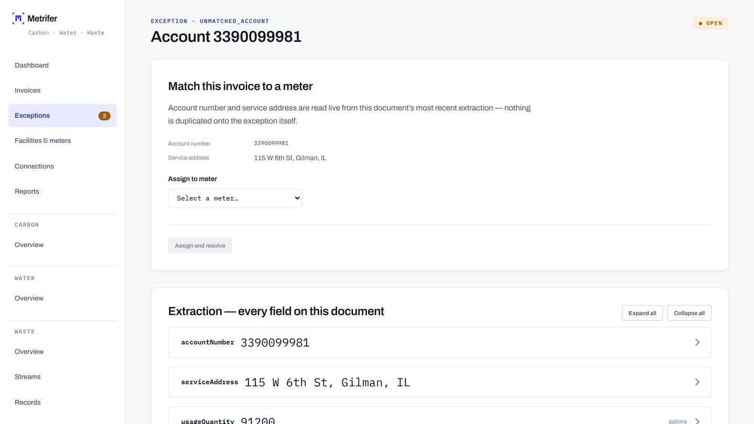Go to Waste Streams
754x424 pixels.
click(62, 377)
